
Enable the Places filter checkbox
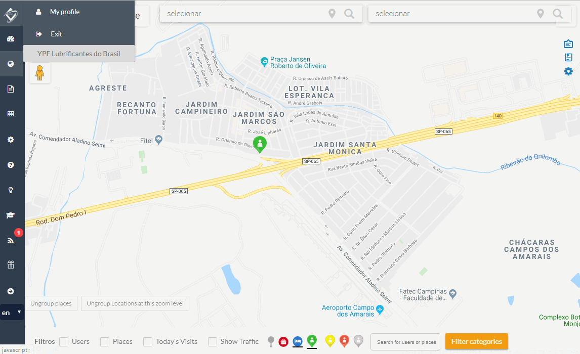[105, 342]
